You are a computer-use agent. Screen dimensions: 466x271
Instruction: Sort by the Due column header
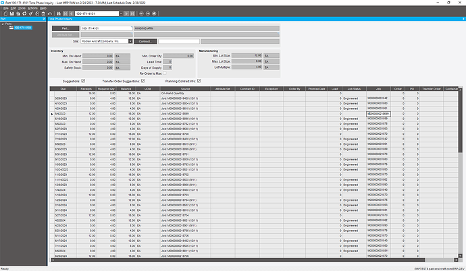click(x=63, y=89)
